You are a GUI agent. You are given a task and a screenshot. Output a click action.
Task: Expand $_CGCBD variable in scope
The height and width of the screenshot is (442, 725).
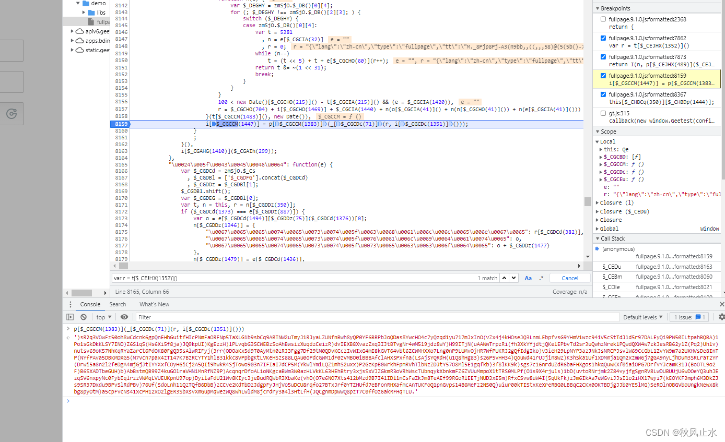601,157
